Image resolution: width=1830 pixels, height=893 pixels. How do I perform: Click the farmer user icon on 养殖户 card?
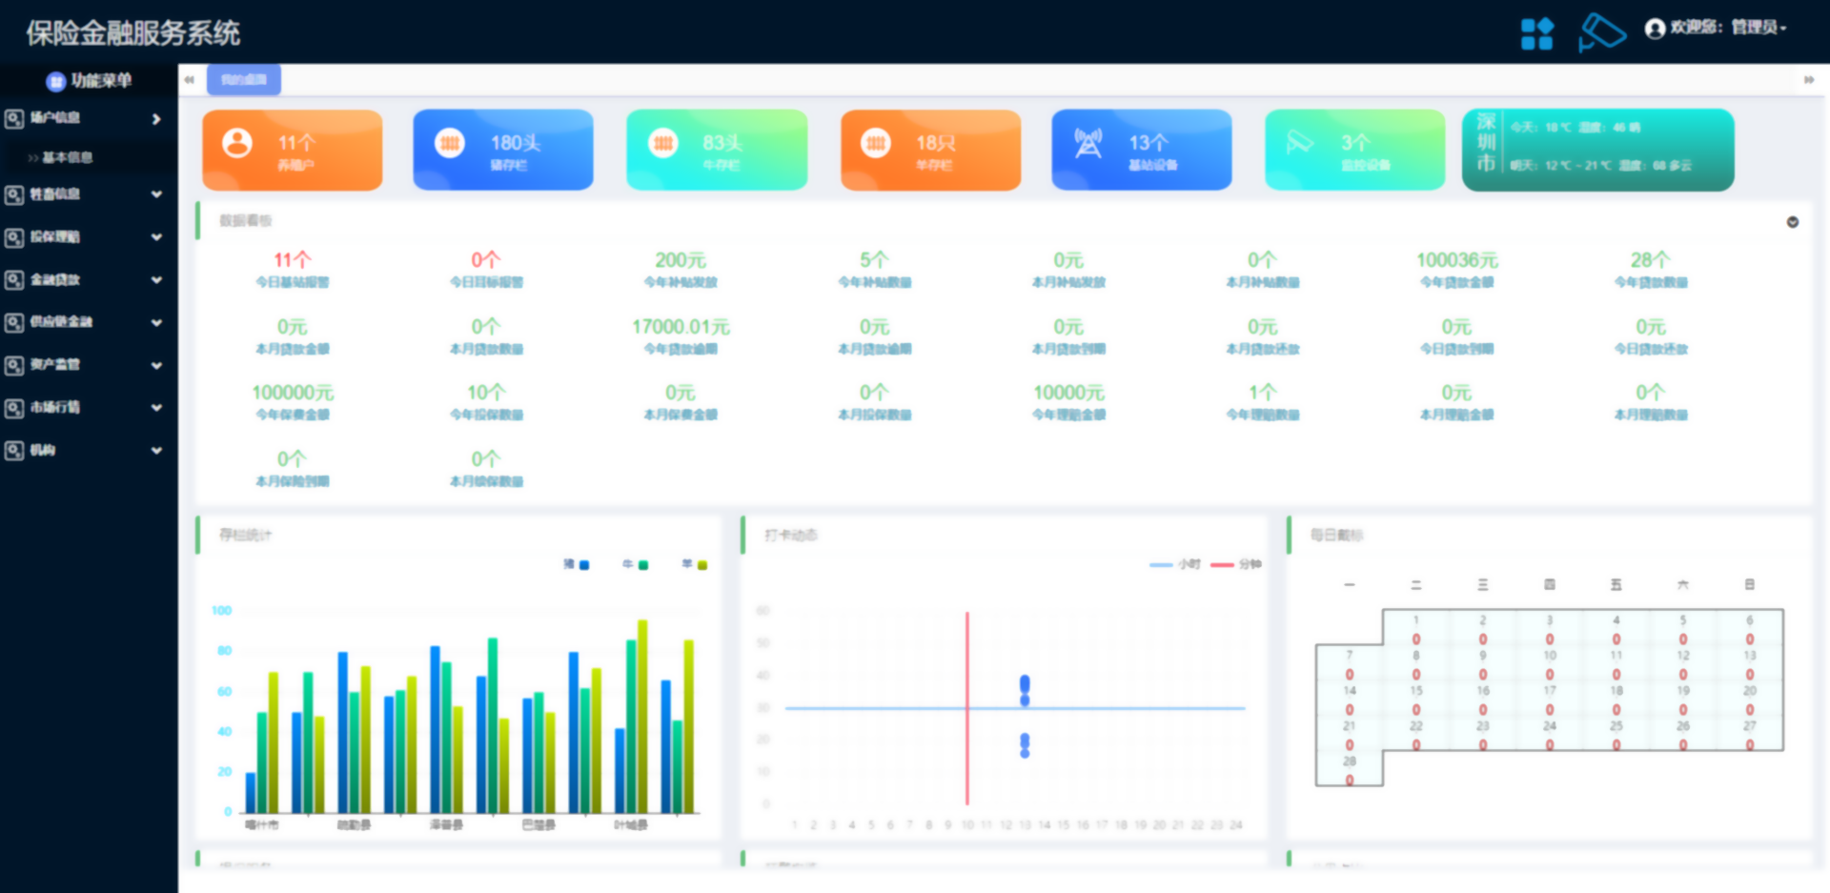[237, 143]
